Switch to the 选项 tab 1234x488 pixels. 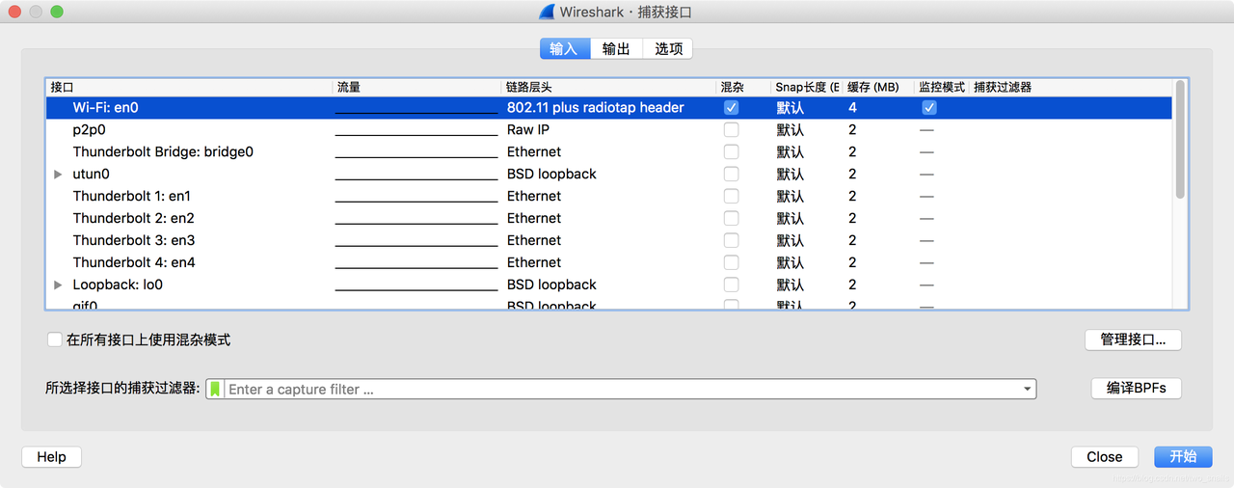pos(668,48)
